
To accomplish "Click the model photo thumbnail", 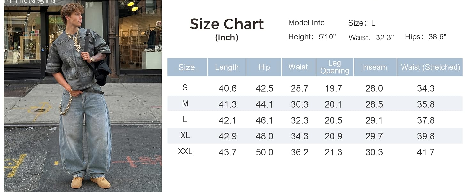I will point(82,96).
